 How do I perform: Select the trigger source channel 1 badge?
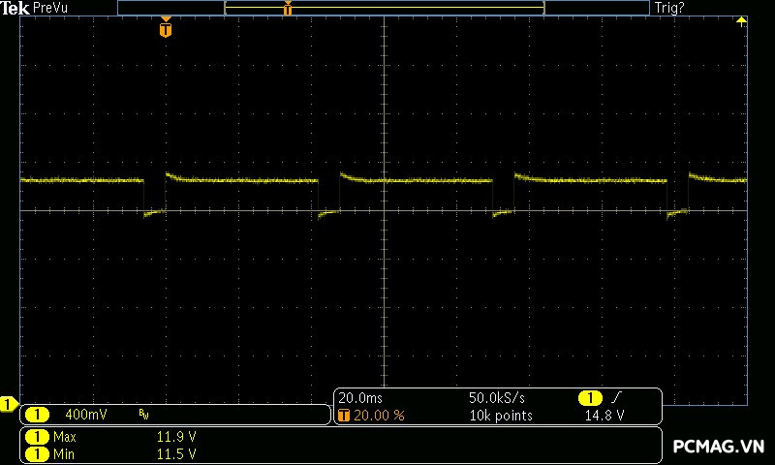click(x=590, y=398)
